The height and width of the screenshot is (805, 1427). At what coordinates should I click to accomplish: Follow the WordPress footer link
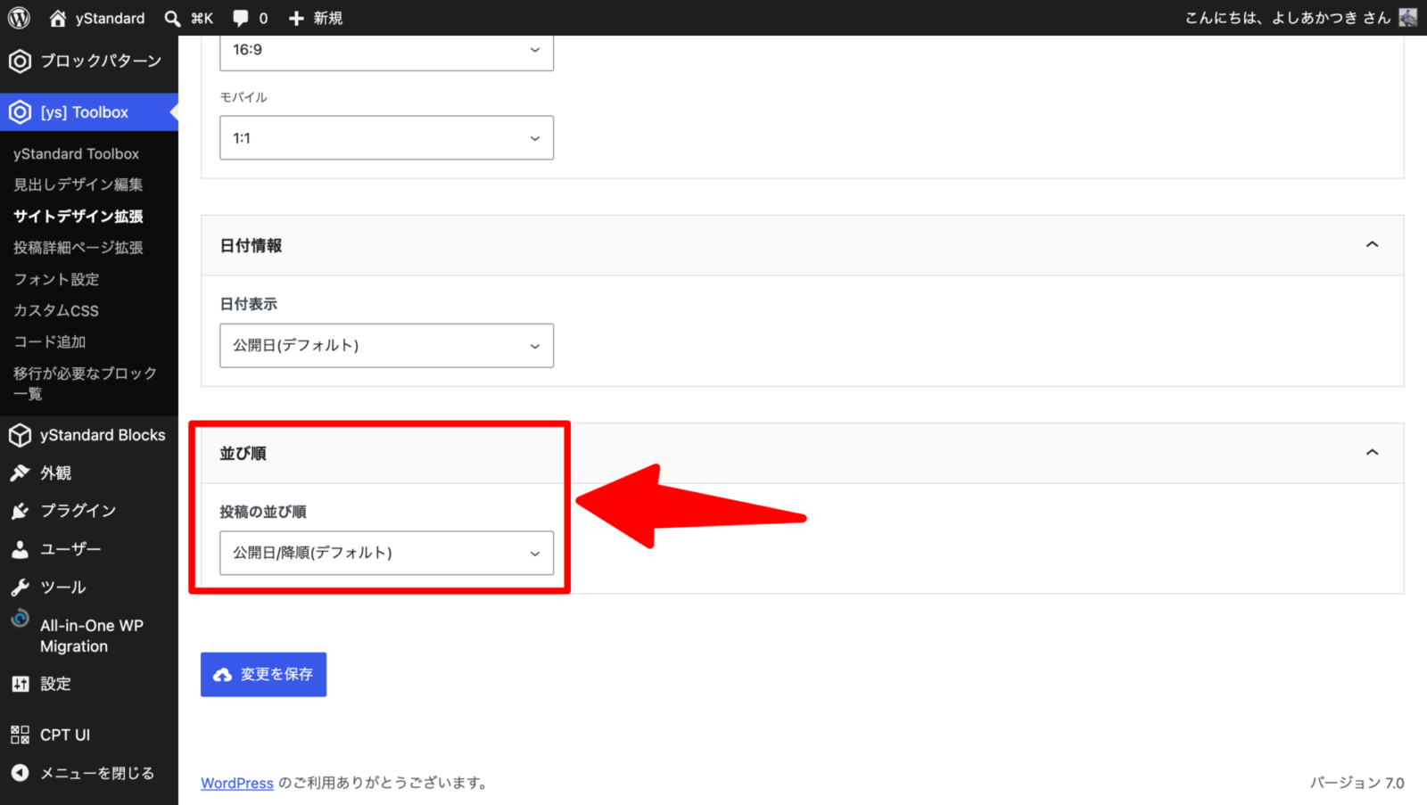coord(237,783)
